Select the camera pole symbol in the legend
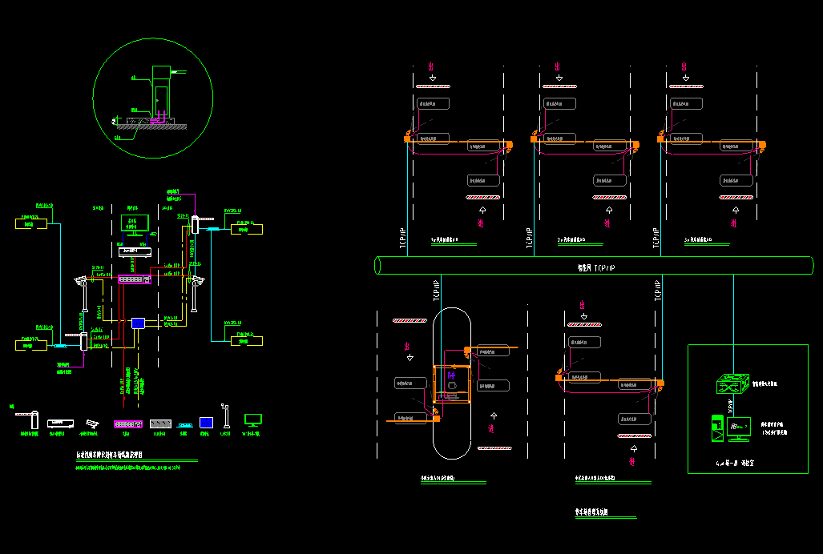Viewport: 823px width, 554px height. point(226,417)
